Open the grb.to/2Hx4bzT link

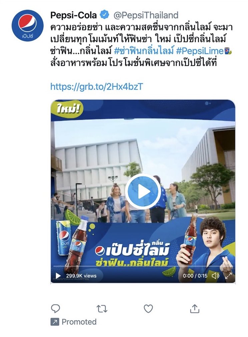[x=97, y=86]
